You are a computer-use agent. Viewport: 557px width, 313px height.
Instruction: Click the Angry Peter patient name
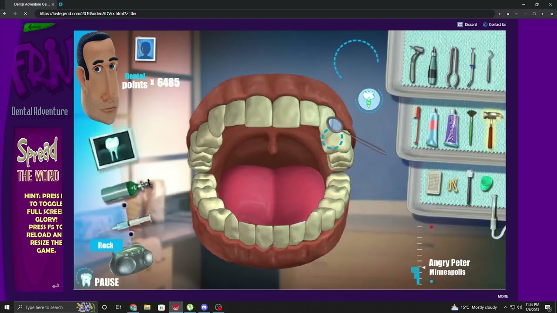pyautogui.click(x=449, y=263)
